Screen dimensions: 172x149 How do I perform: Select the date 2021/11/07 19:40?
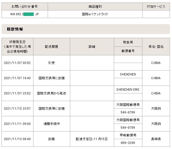[17, 78]
